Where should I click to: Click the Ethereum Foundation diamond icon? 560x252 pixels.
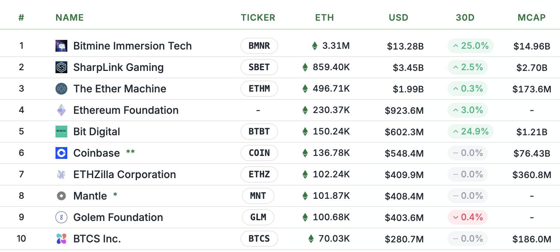coord(61,110)
